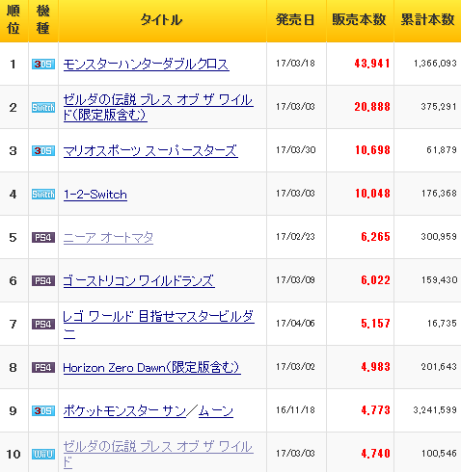Viewport: 461px width, 472px height.
Task: Click cumulative total 100,546
Action: point(439,454)
